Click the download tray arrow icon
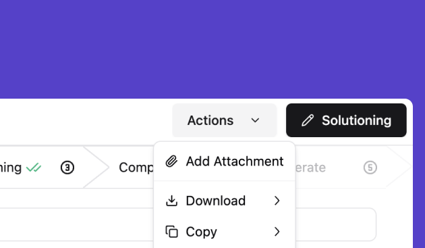The image size is (425, 248). point(171,201)
